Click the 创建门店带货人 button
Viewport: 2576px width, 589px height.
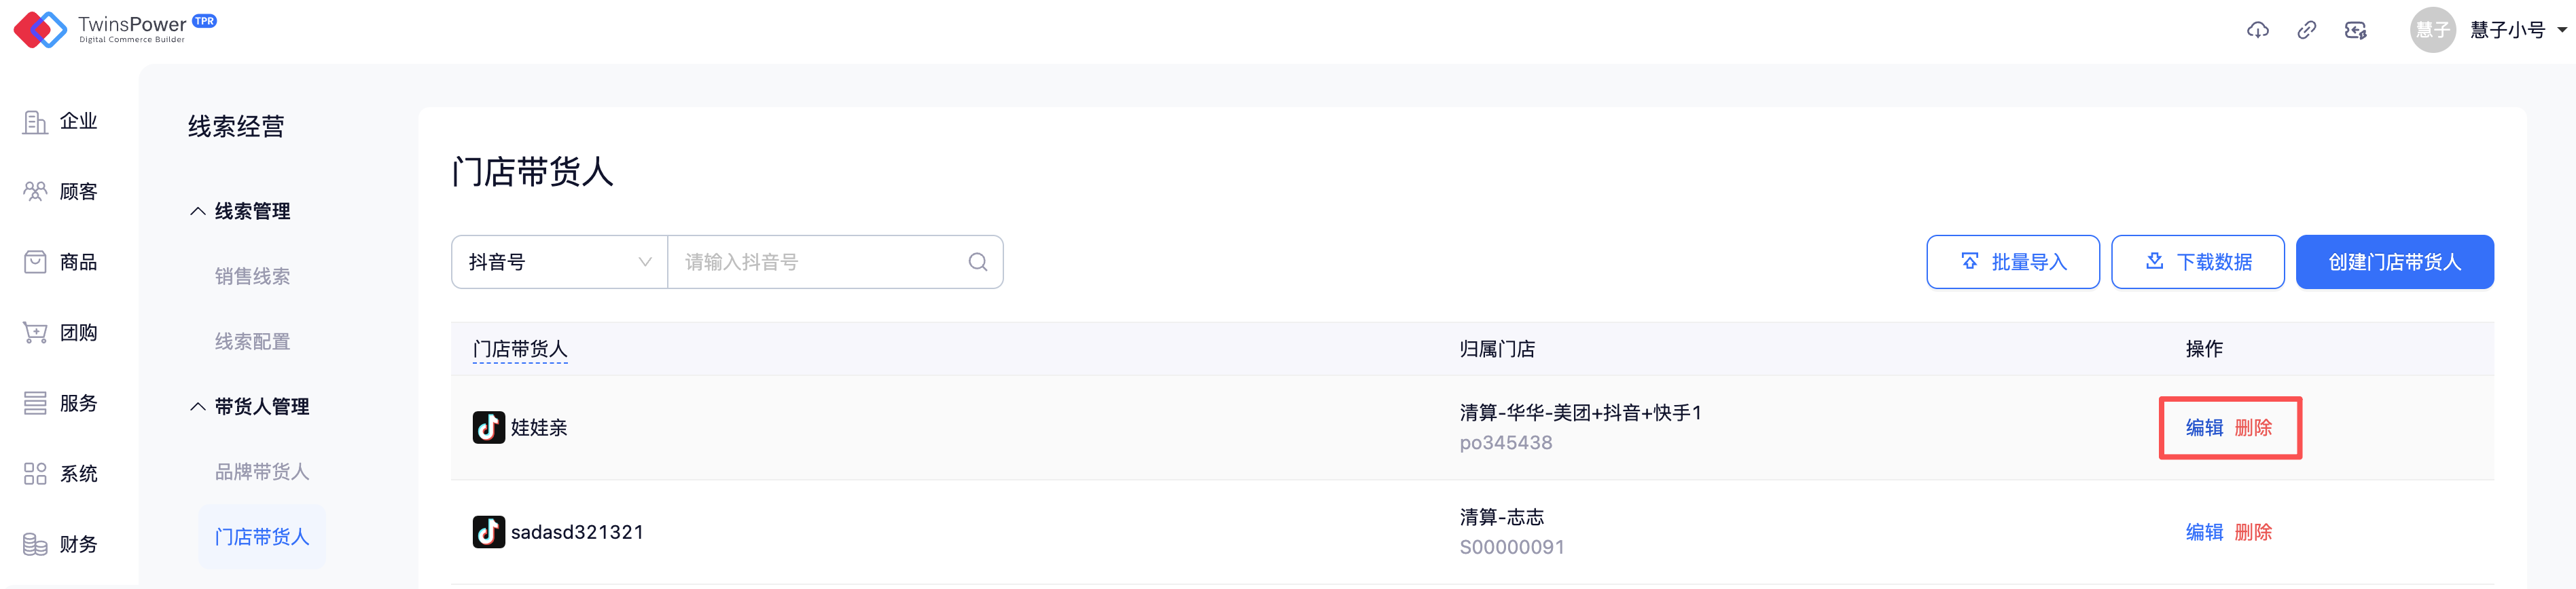point(2393,261)
